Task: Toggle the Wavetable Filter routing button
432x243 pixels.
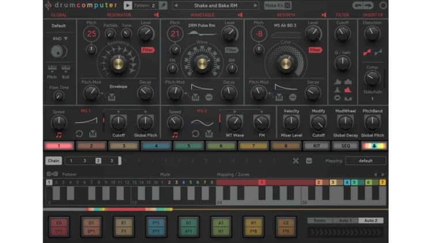Action: click(232, 50)
